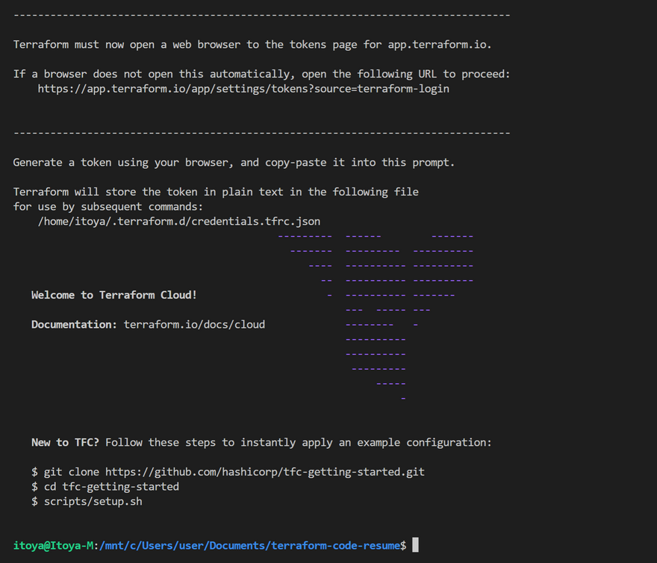This screenshot has width=657, height=563.
Task: Click the dashed separator at the very top
Action: pos(261,15)
